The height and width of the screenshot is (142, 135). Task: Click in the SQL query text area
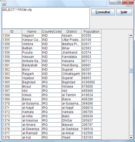point(46,18)
